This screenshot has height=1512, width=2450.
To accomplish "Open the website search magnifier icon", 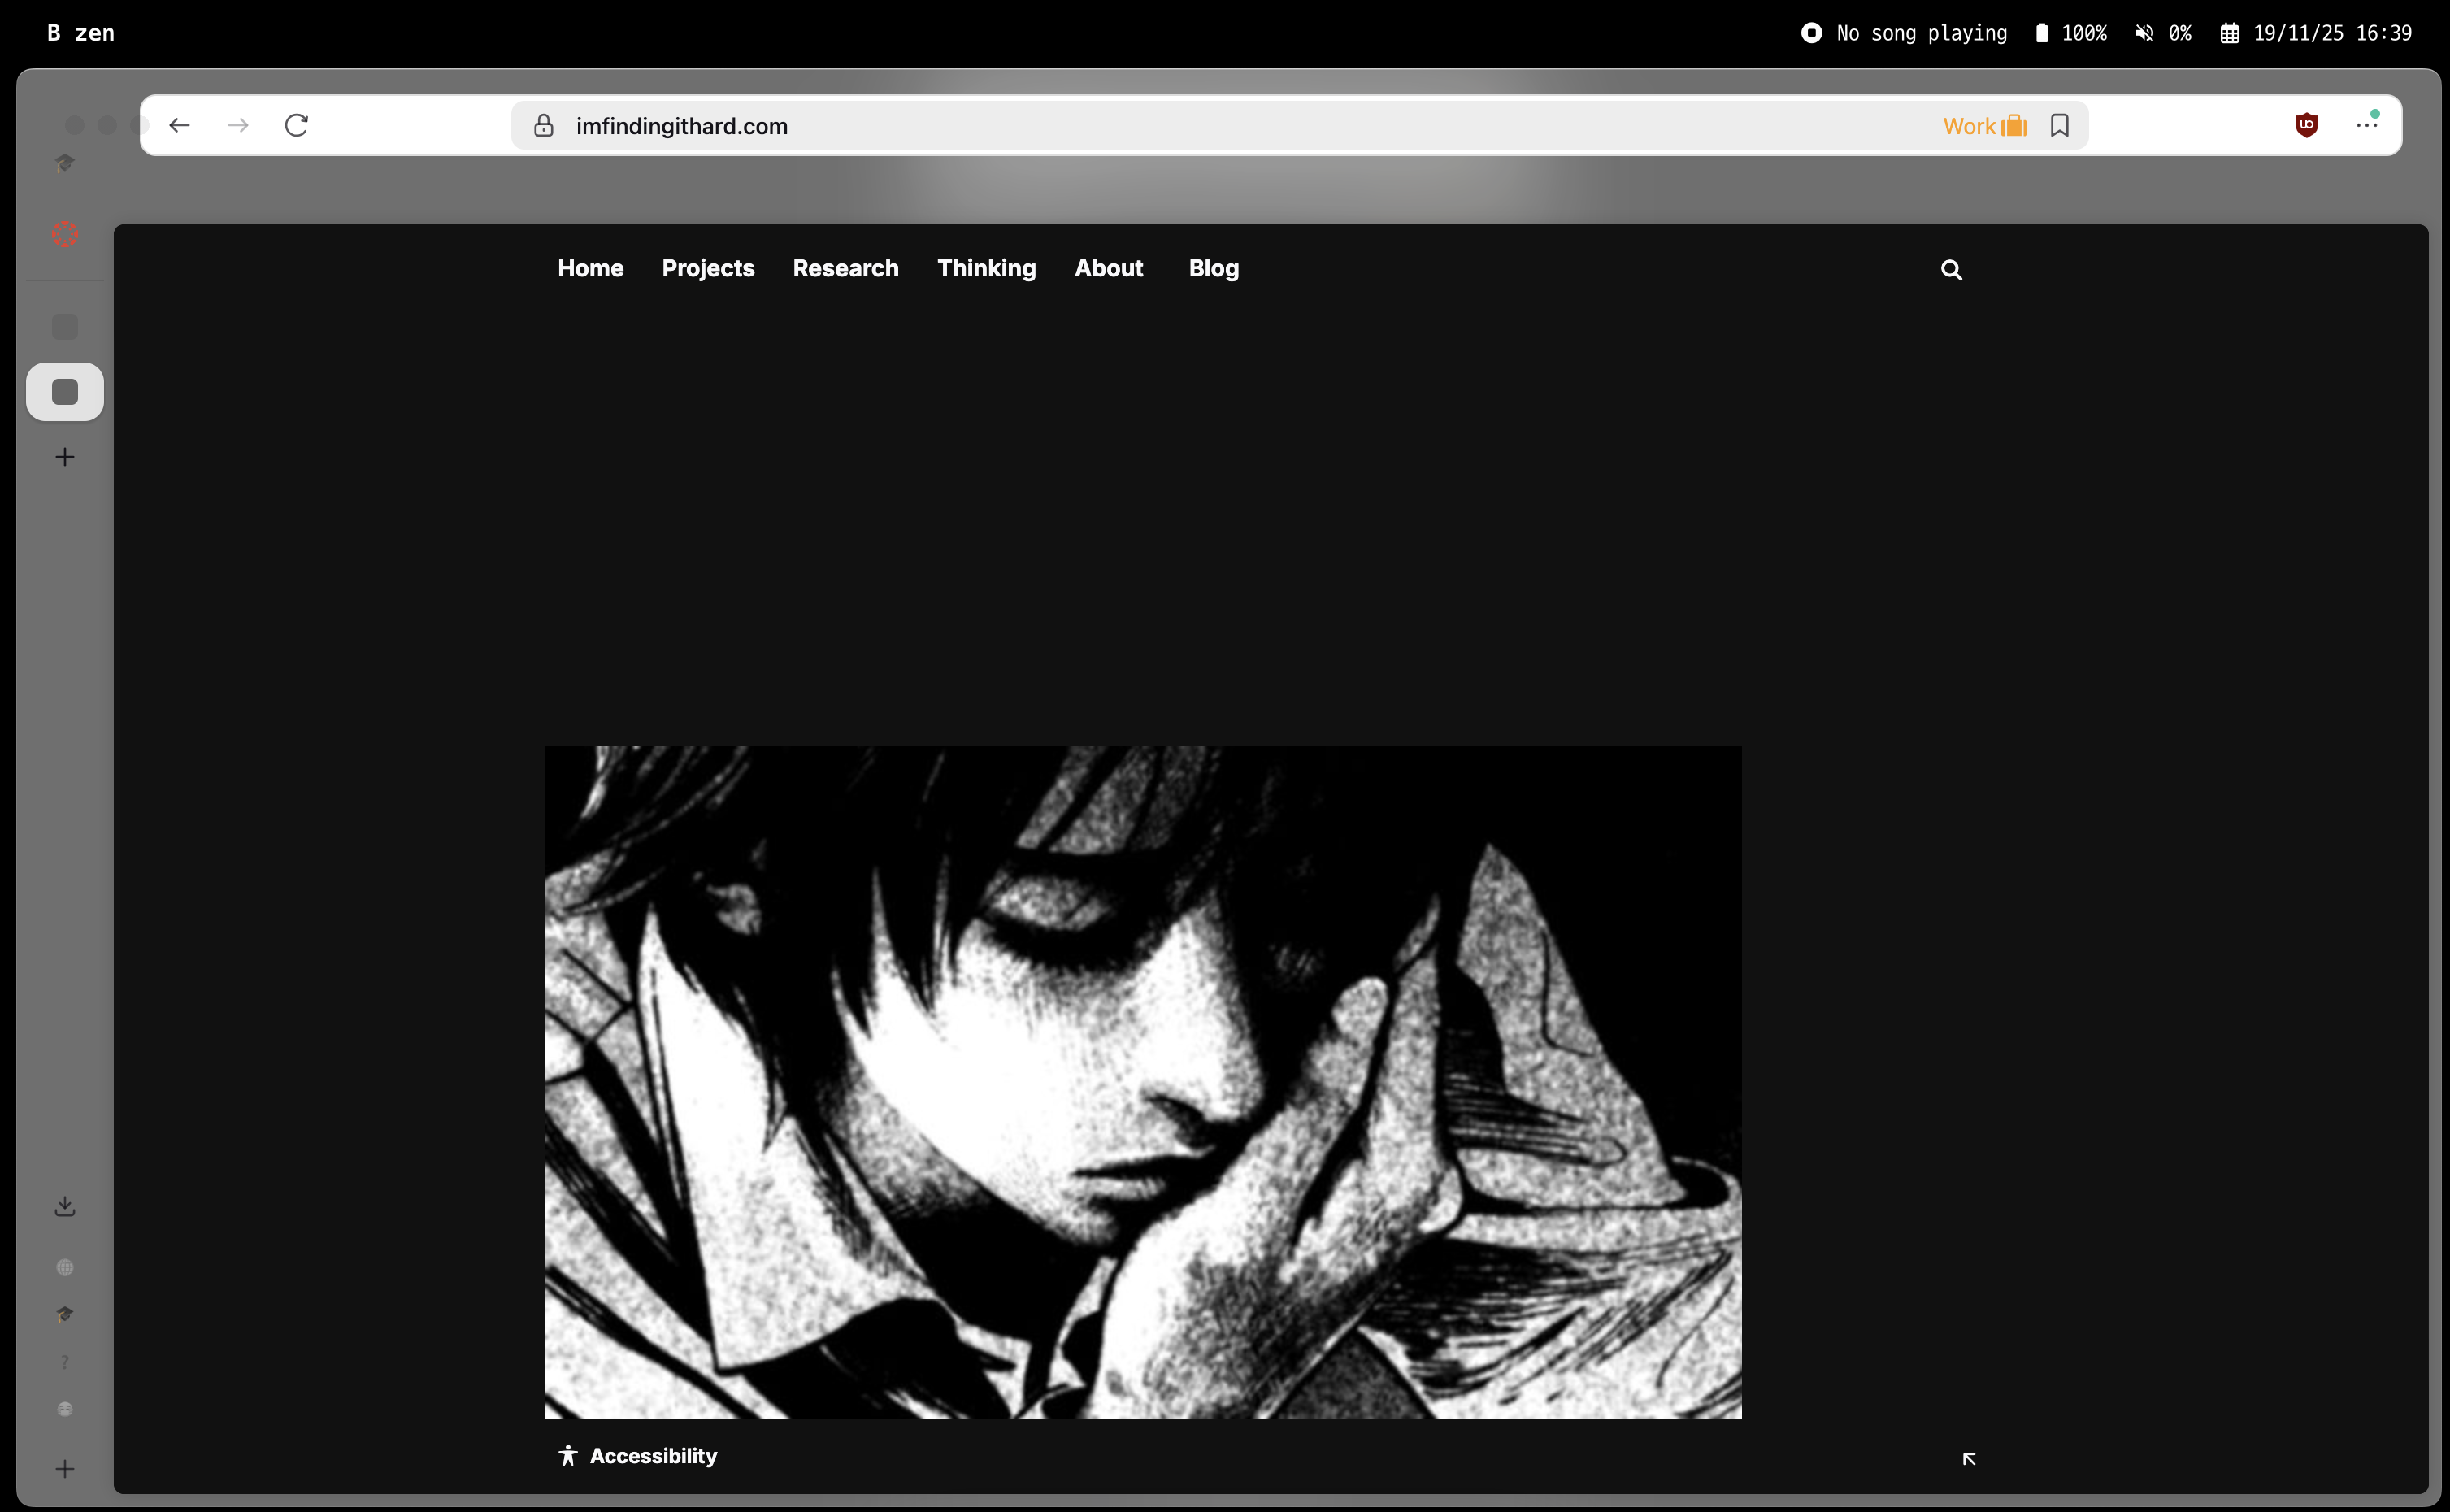I will click(x=1950, y=270).
